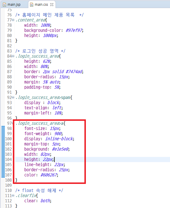The image size is (170, 208).
Task: Click the float 속성 해제 comment
Action: (39, 190)
